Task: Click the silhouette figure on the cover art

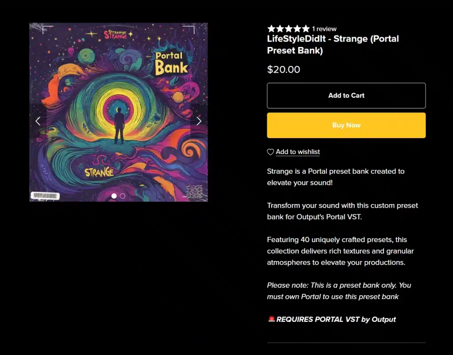Action: pyautogui.click(x=119, y=126)
